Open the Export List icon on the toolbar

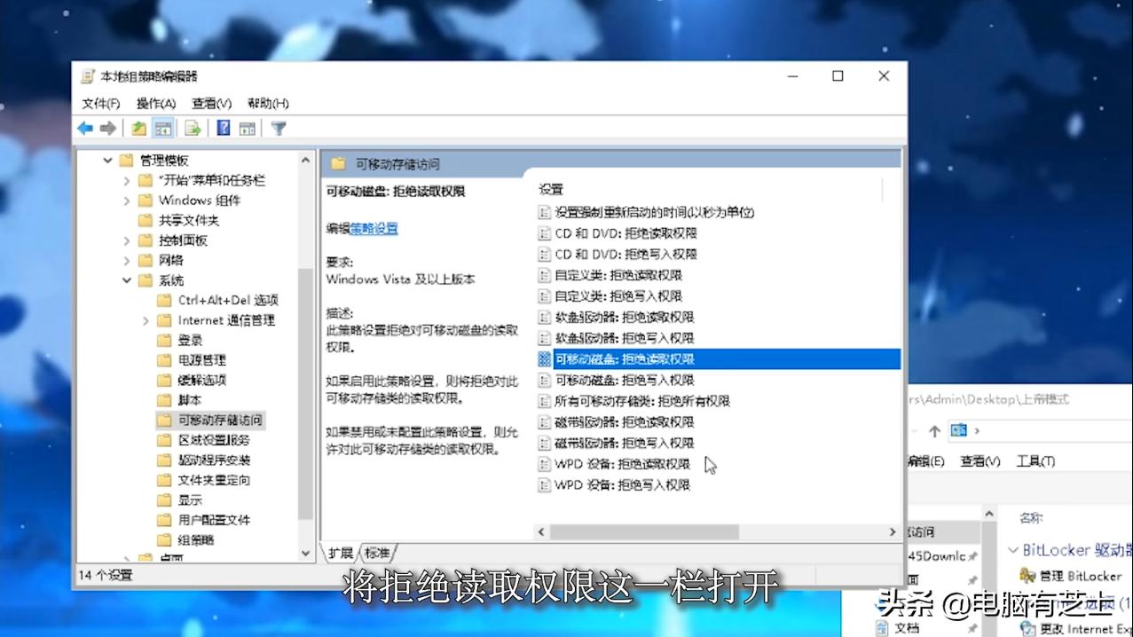tap(193, 127)
